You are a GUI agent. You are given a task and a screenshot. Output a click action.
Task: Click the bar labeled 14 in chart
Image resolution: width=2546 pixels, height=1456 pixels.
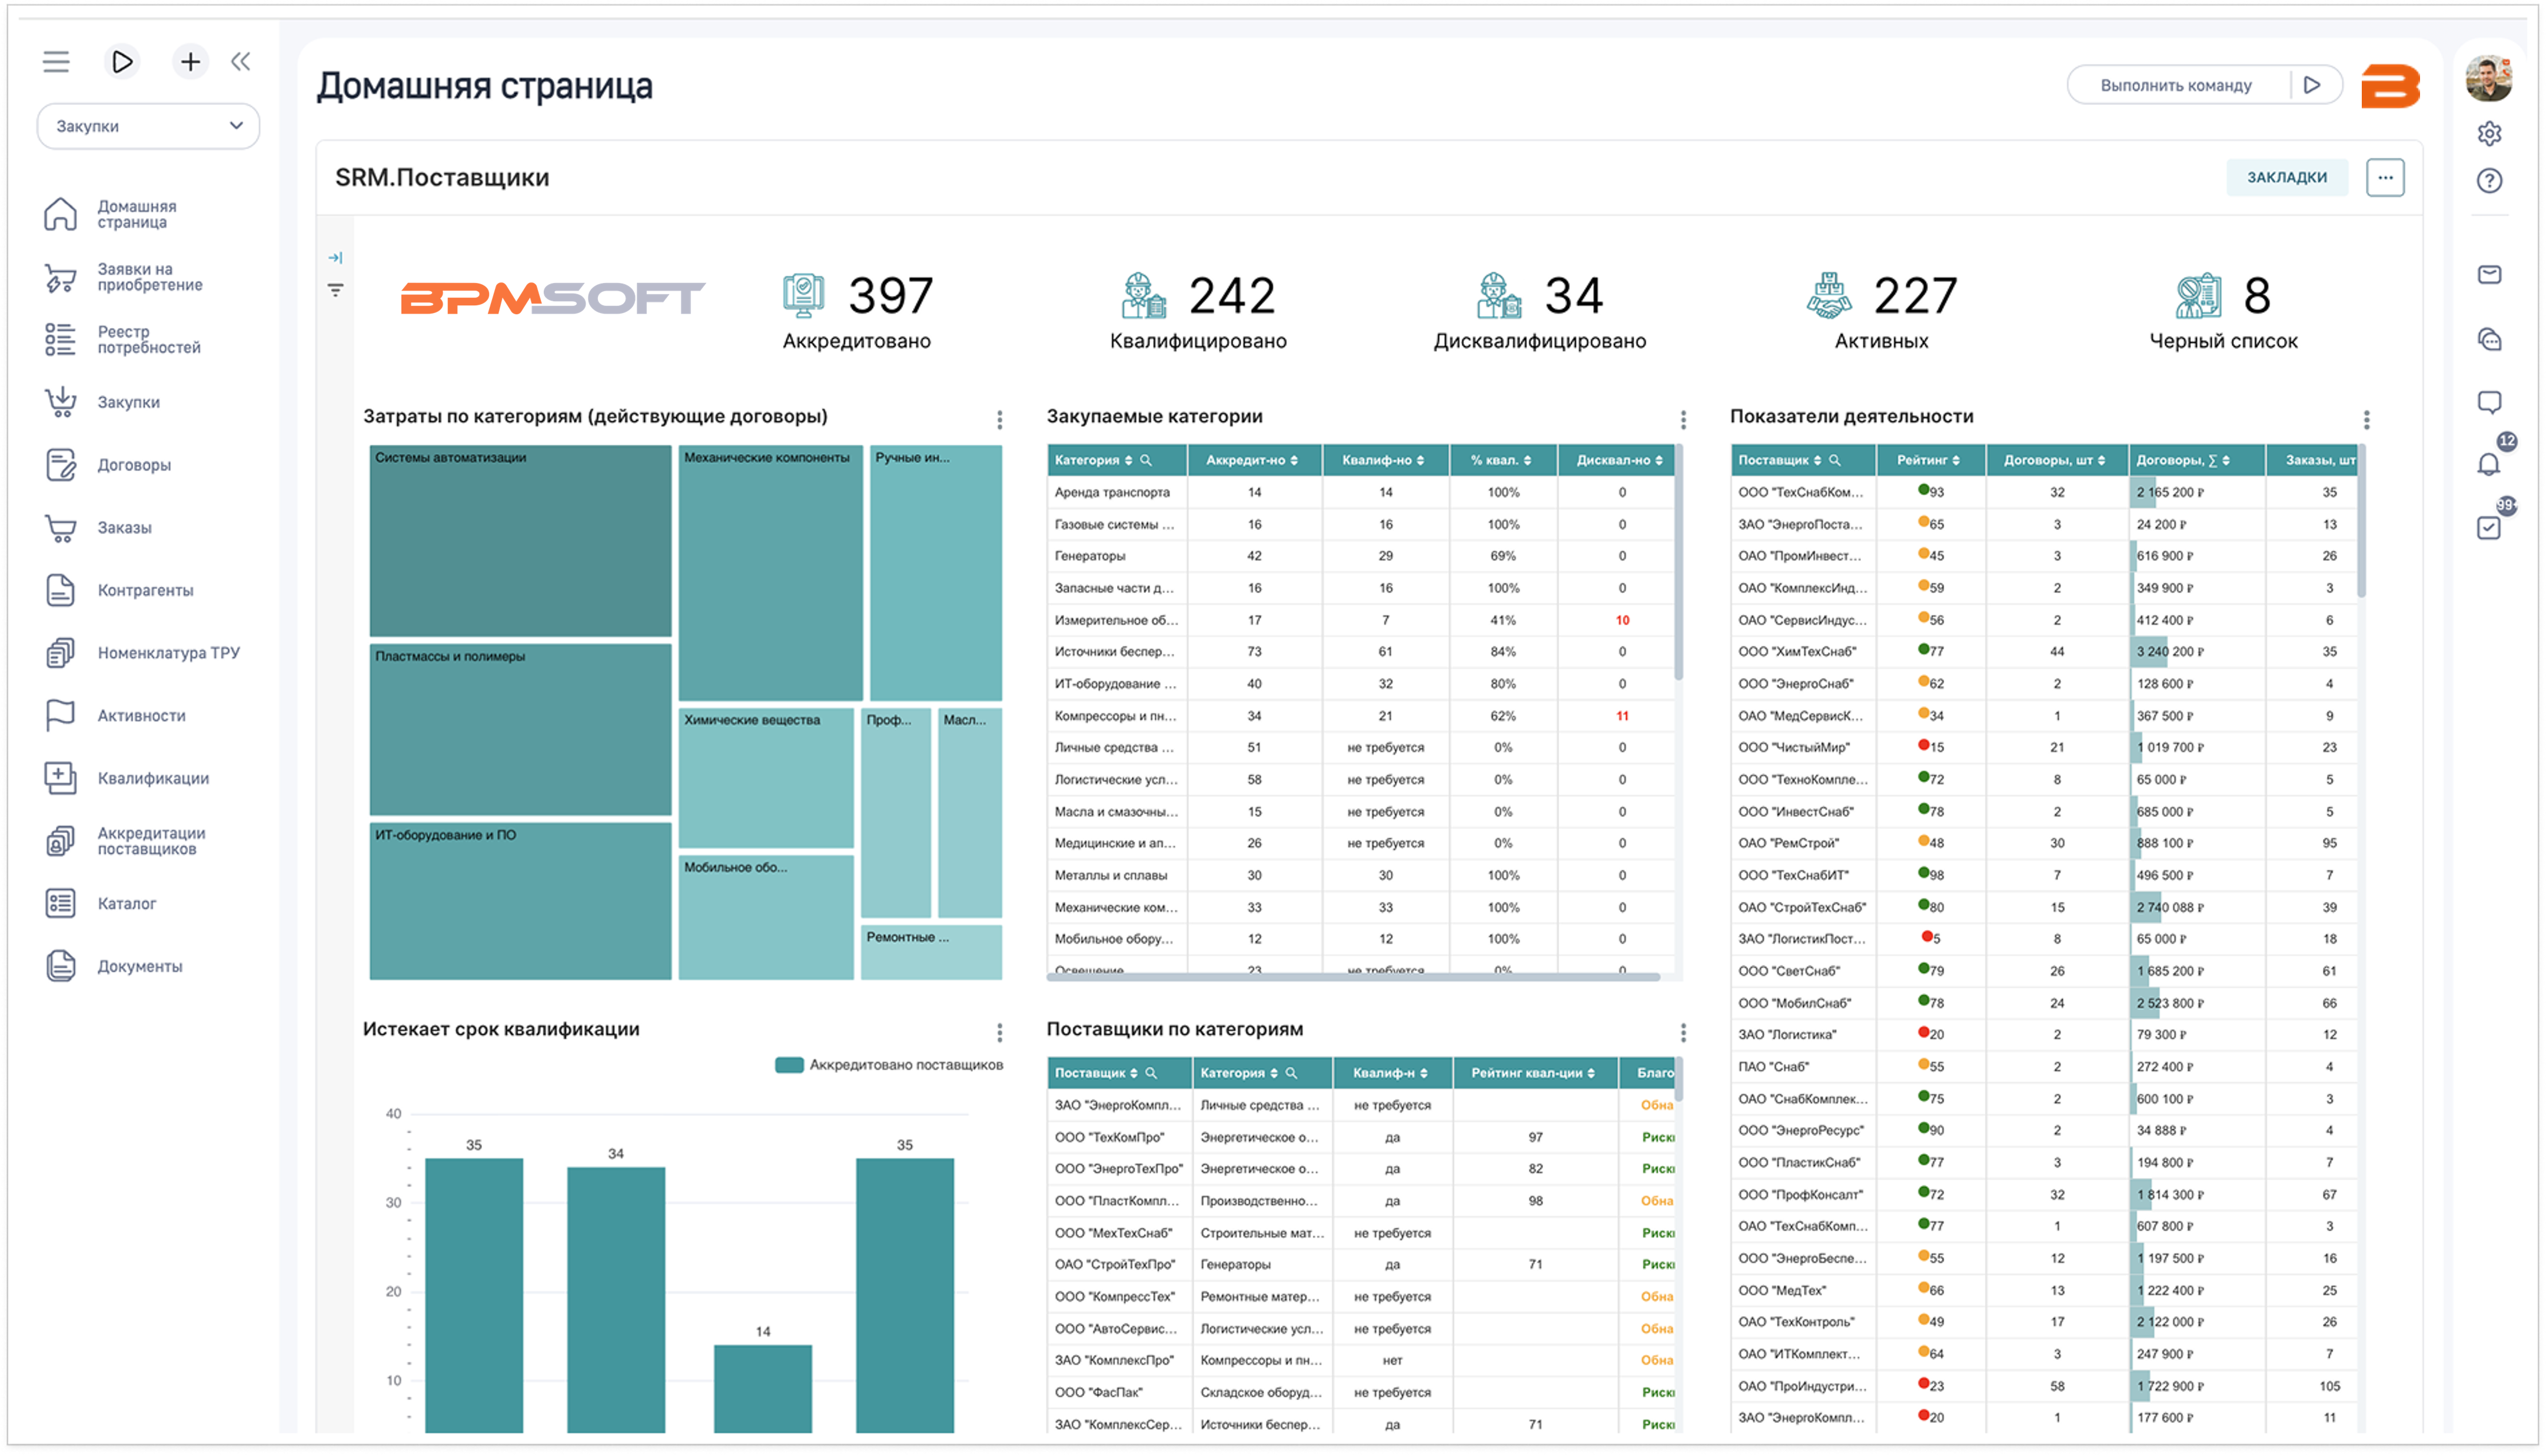pos(762,1389)
